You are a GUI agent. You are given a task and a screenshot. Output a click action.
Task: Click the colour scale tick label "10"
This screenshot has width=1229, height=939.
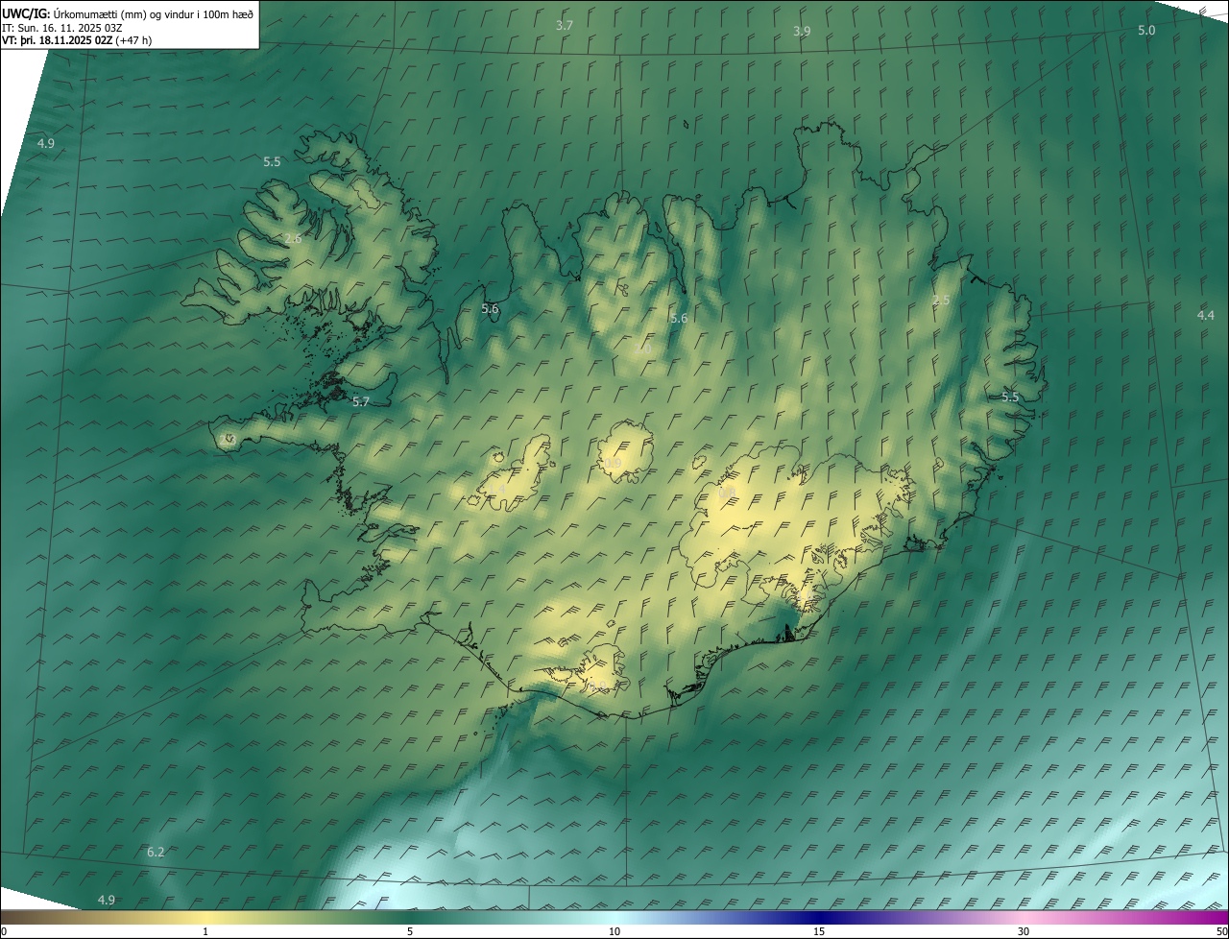coord(614,931)
